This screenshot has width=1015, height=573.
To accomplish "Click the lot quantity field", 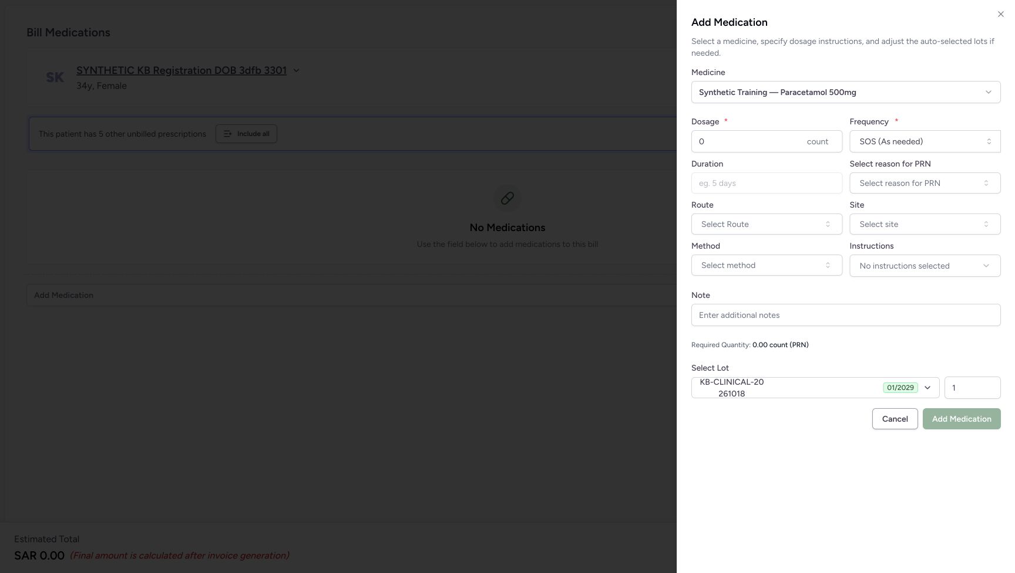I will 972,388.
